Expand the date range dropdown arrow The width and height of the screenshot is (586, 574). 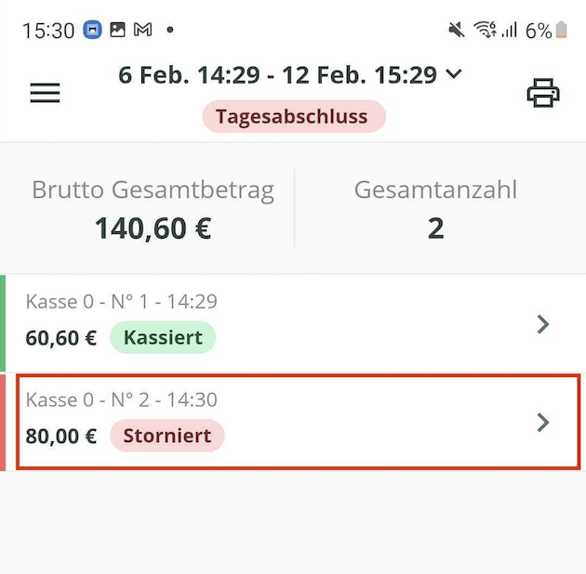coord(454,73)
